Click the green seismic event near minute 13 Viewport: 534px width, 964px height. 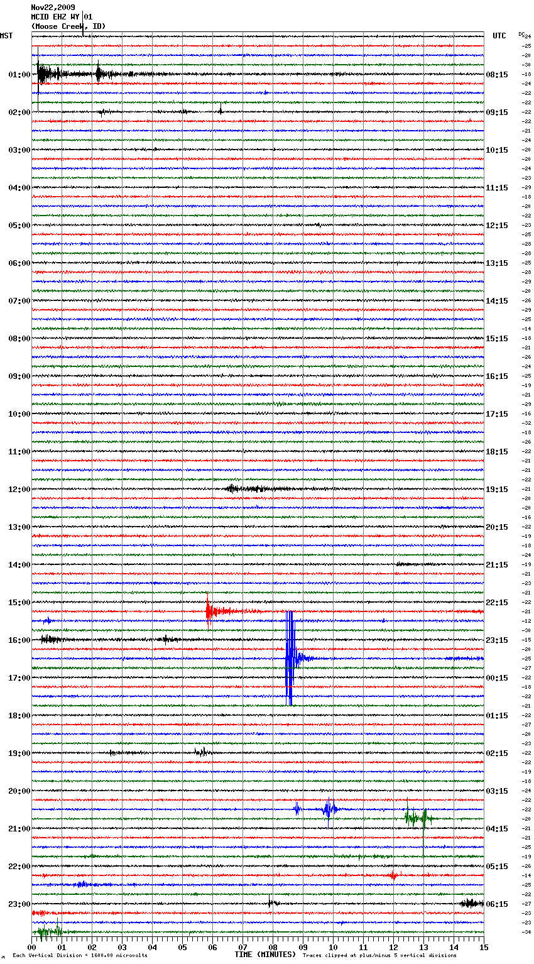pos(416,818)
